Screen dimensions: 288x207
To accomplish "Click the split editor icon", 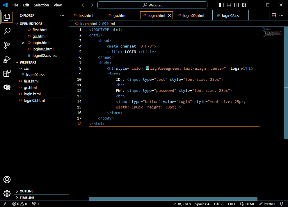I will coord(274,15).
